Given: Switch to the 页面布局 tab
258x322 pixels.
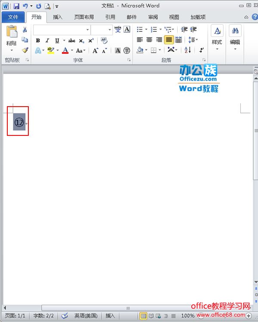Looking at the screenshot, I should (x=84, y=17).
